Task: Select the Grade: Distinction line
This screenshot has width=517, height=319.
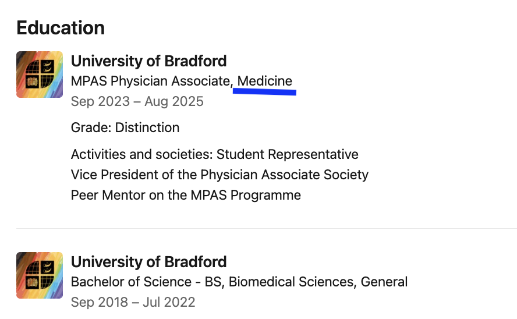Action: pyautogui.click(x=125, y=127)
